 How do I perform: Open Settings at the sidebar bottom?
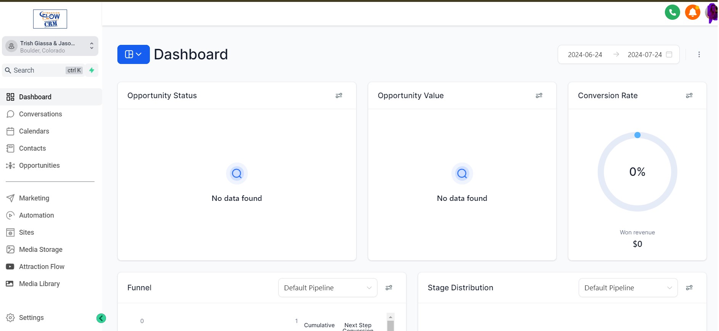(31, 318)
